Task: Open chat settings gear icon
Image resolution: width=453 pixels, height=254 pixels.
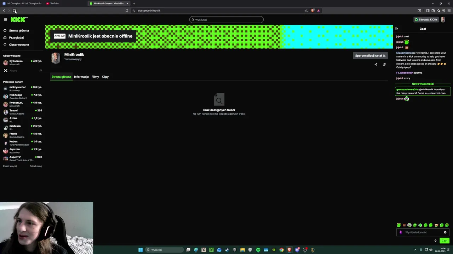Action: point(435,241)
